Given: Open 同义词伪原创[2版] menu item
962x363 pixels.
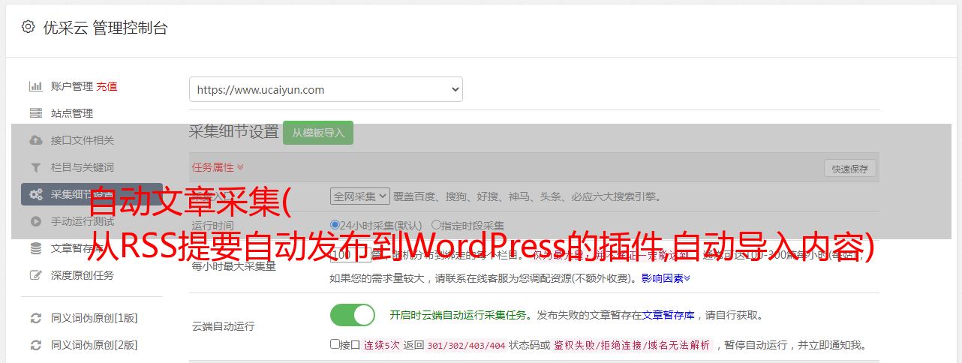Looking at the screenshot, I should click(94, 345).
